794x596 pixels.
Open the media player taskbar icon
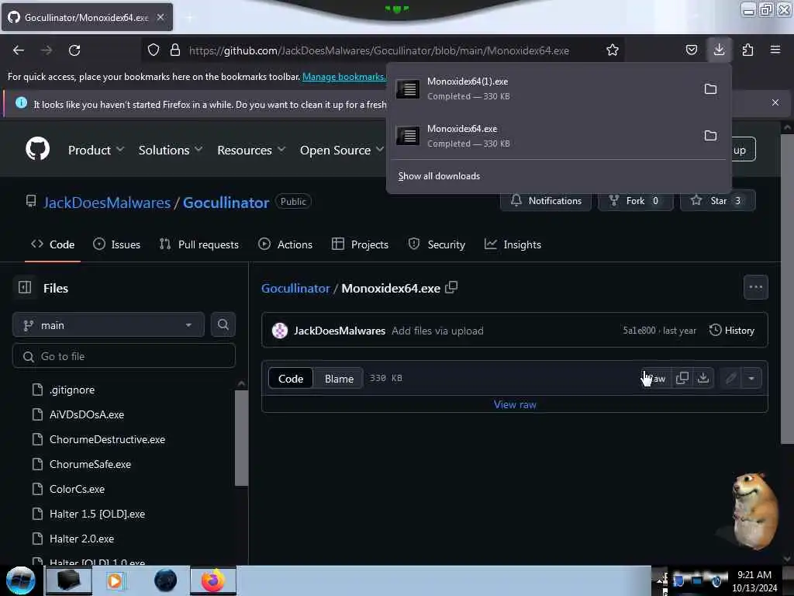[x=115, y=580]
